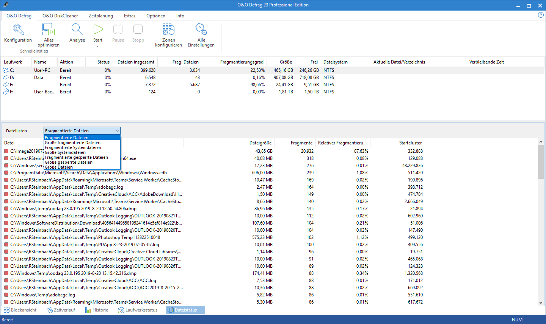Sort file list by Dateigröße header
The height and width of the screenshot is (324, 546).
(x=229, y=143)
